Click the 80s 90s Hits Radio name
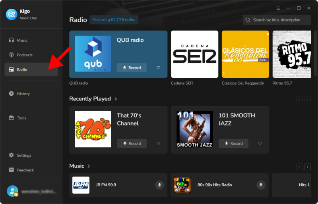The height and width of the screenshot is (204, 318). pyautogui.click(x=215, y=185)
